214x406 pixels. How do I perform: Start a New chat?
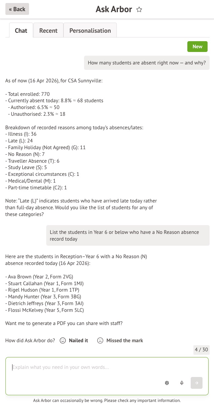click(x=197, y=47)
